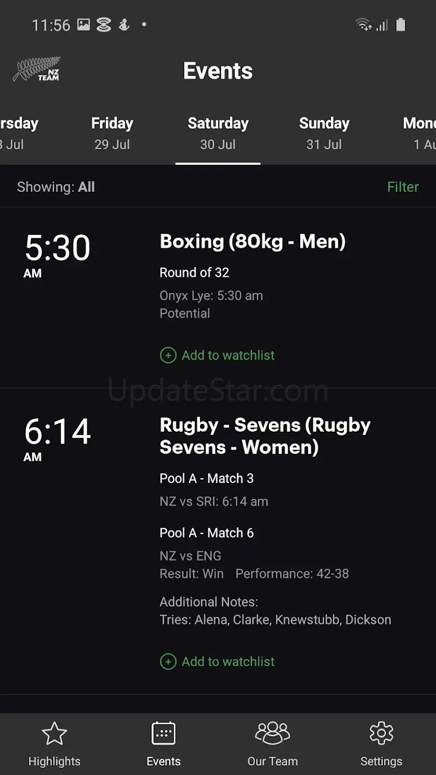Viewport: 436px width, 775px height.
Task: Tap the NZ Team fern logo
Action: [x=37, y=70]
